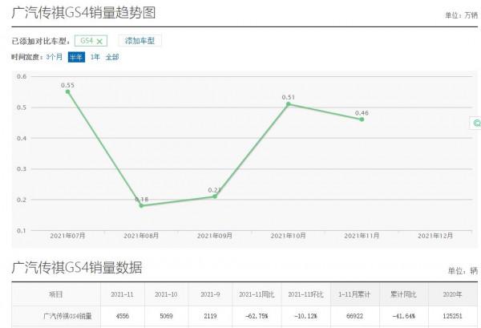Click the 2020年 column header
481x328 pixels.
[x=452, y=294]
